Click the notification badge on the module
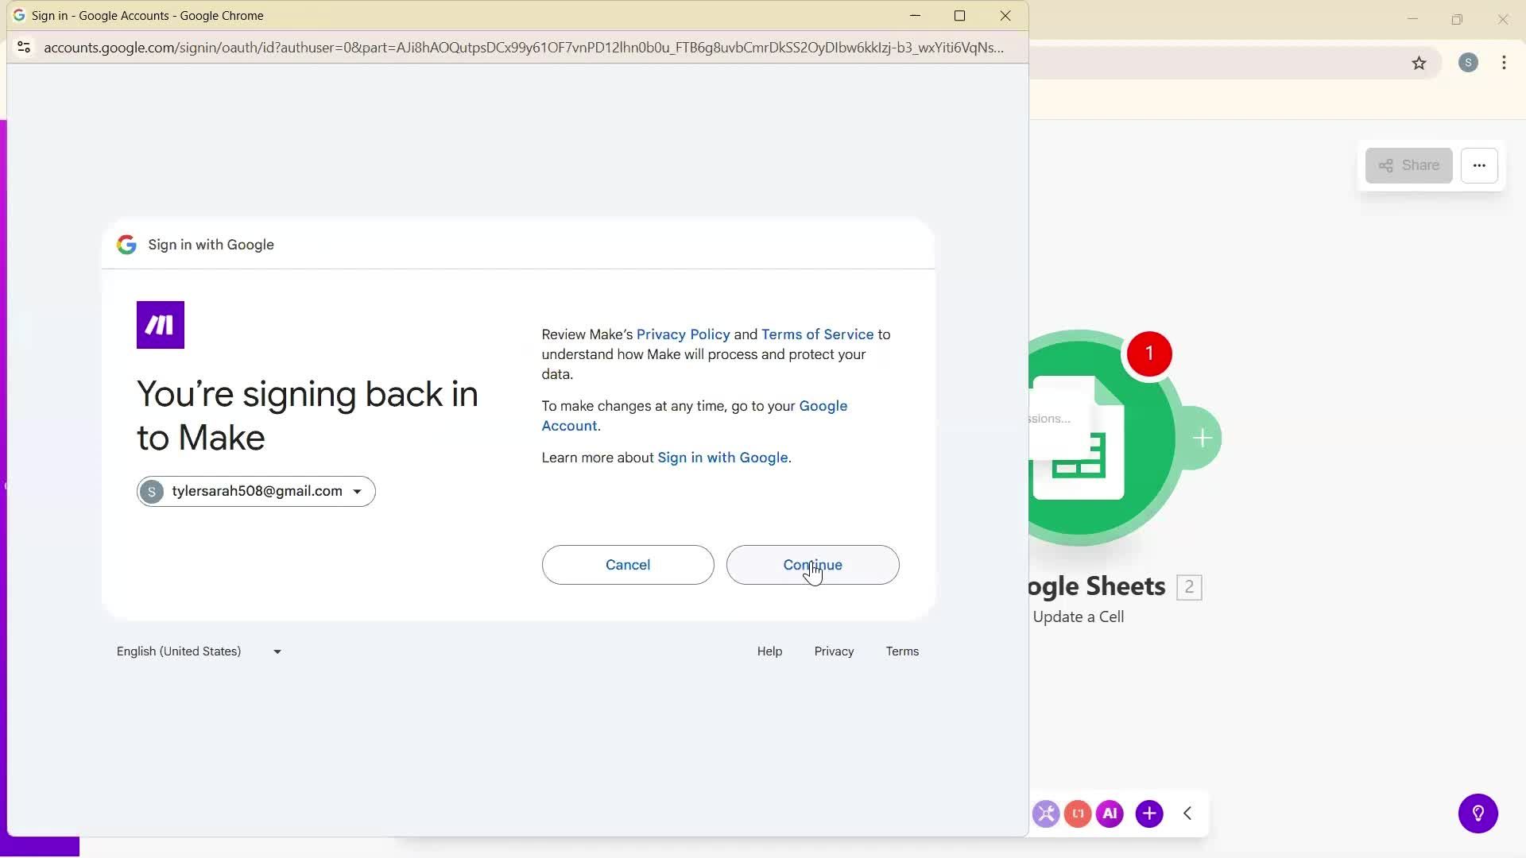The image size is (1526, 858). [1149, 354]
